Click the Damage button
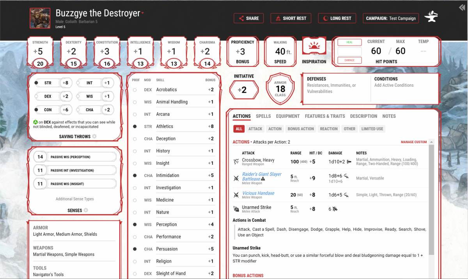The width and height of the screenshot is (468, 279). click(x=349, y=60)
